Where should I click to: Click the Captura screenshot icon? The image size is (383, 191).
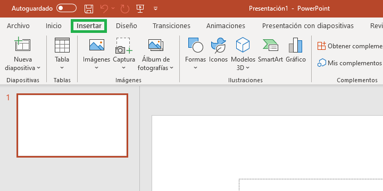pyautogui.click(x=124, y=45)
